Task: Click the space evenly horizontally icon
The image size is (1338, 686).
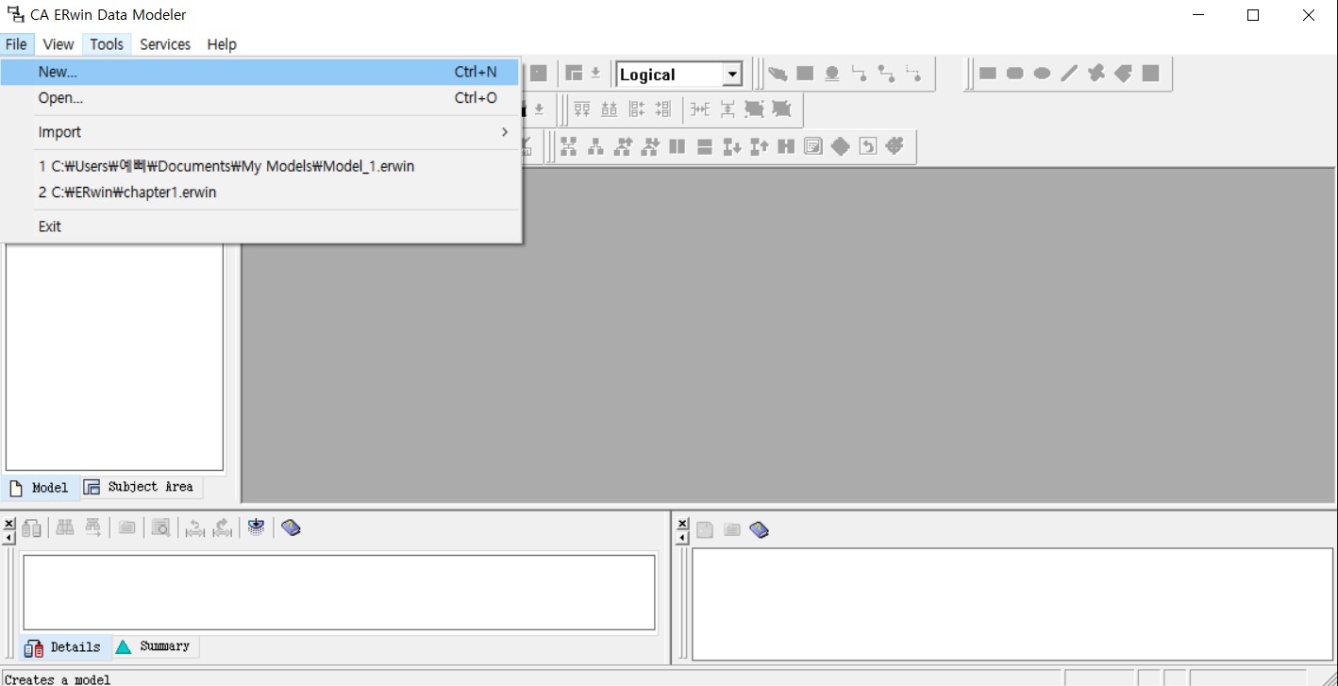Action: click(700, 109)
